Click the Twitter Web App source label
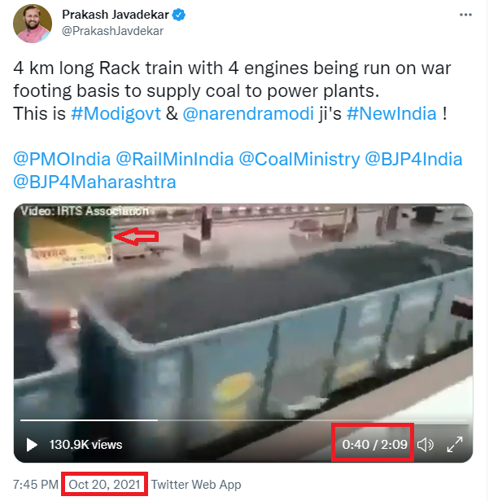The image size is (489, 501). click(196, 484)
